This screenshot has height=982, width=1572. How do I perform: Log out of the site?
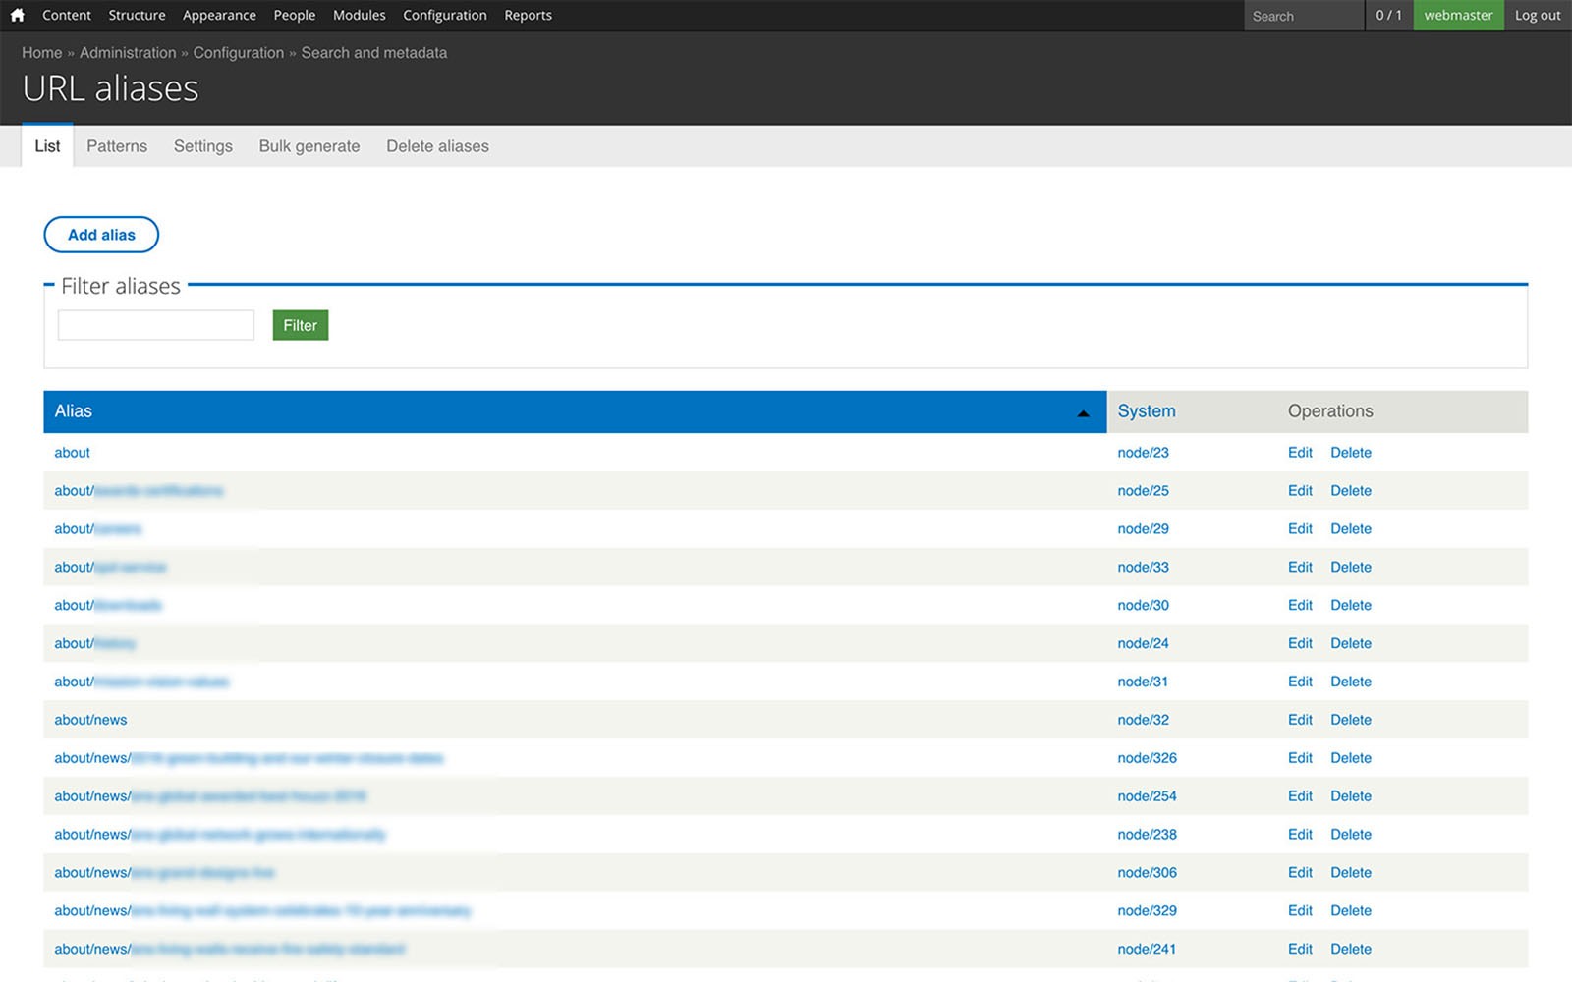tap(1538, 15)
